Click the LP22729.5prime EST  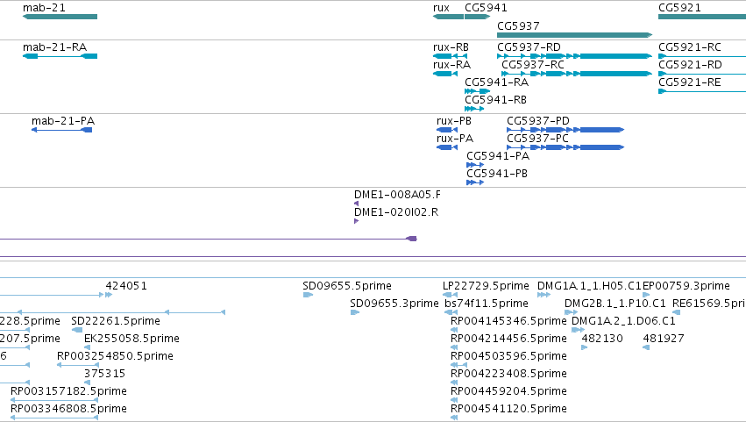coord(450,295)
